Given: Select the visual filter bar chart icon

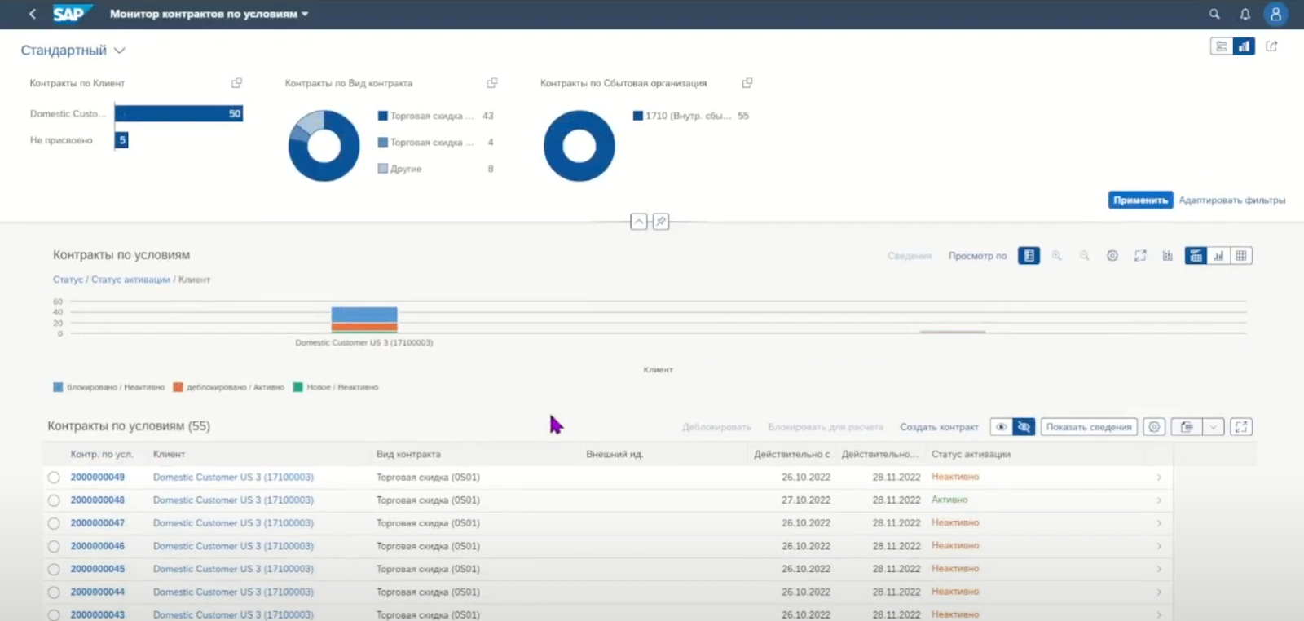Looking at the screenshot, I should [1244, 46].
